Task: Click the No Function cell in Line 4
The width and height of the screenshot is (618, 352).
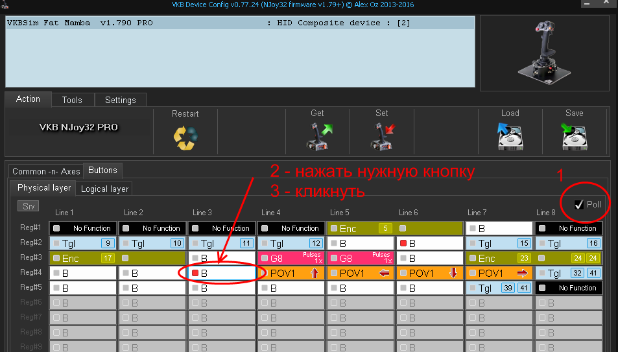Action: 291,228
